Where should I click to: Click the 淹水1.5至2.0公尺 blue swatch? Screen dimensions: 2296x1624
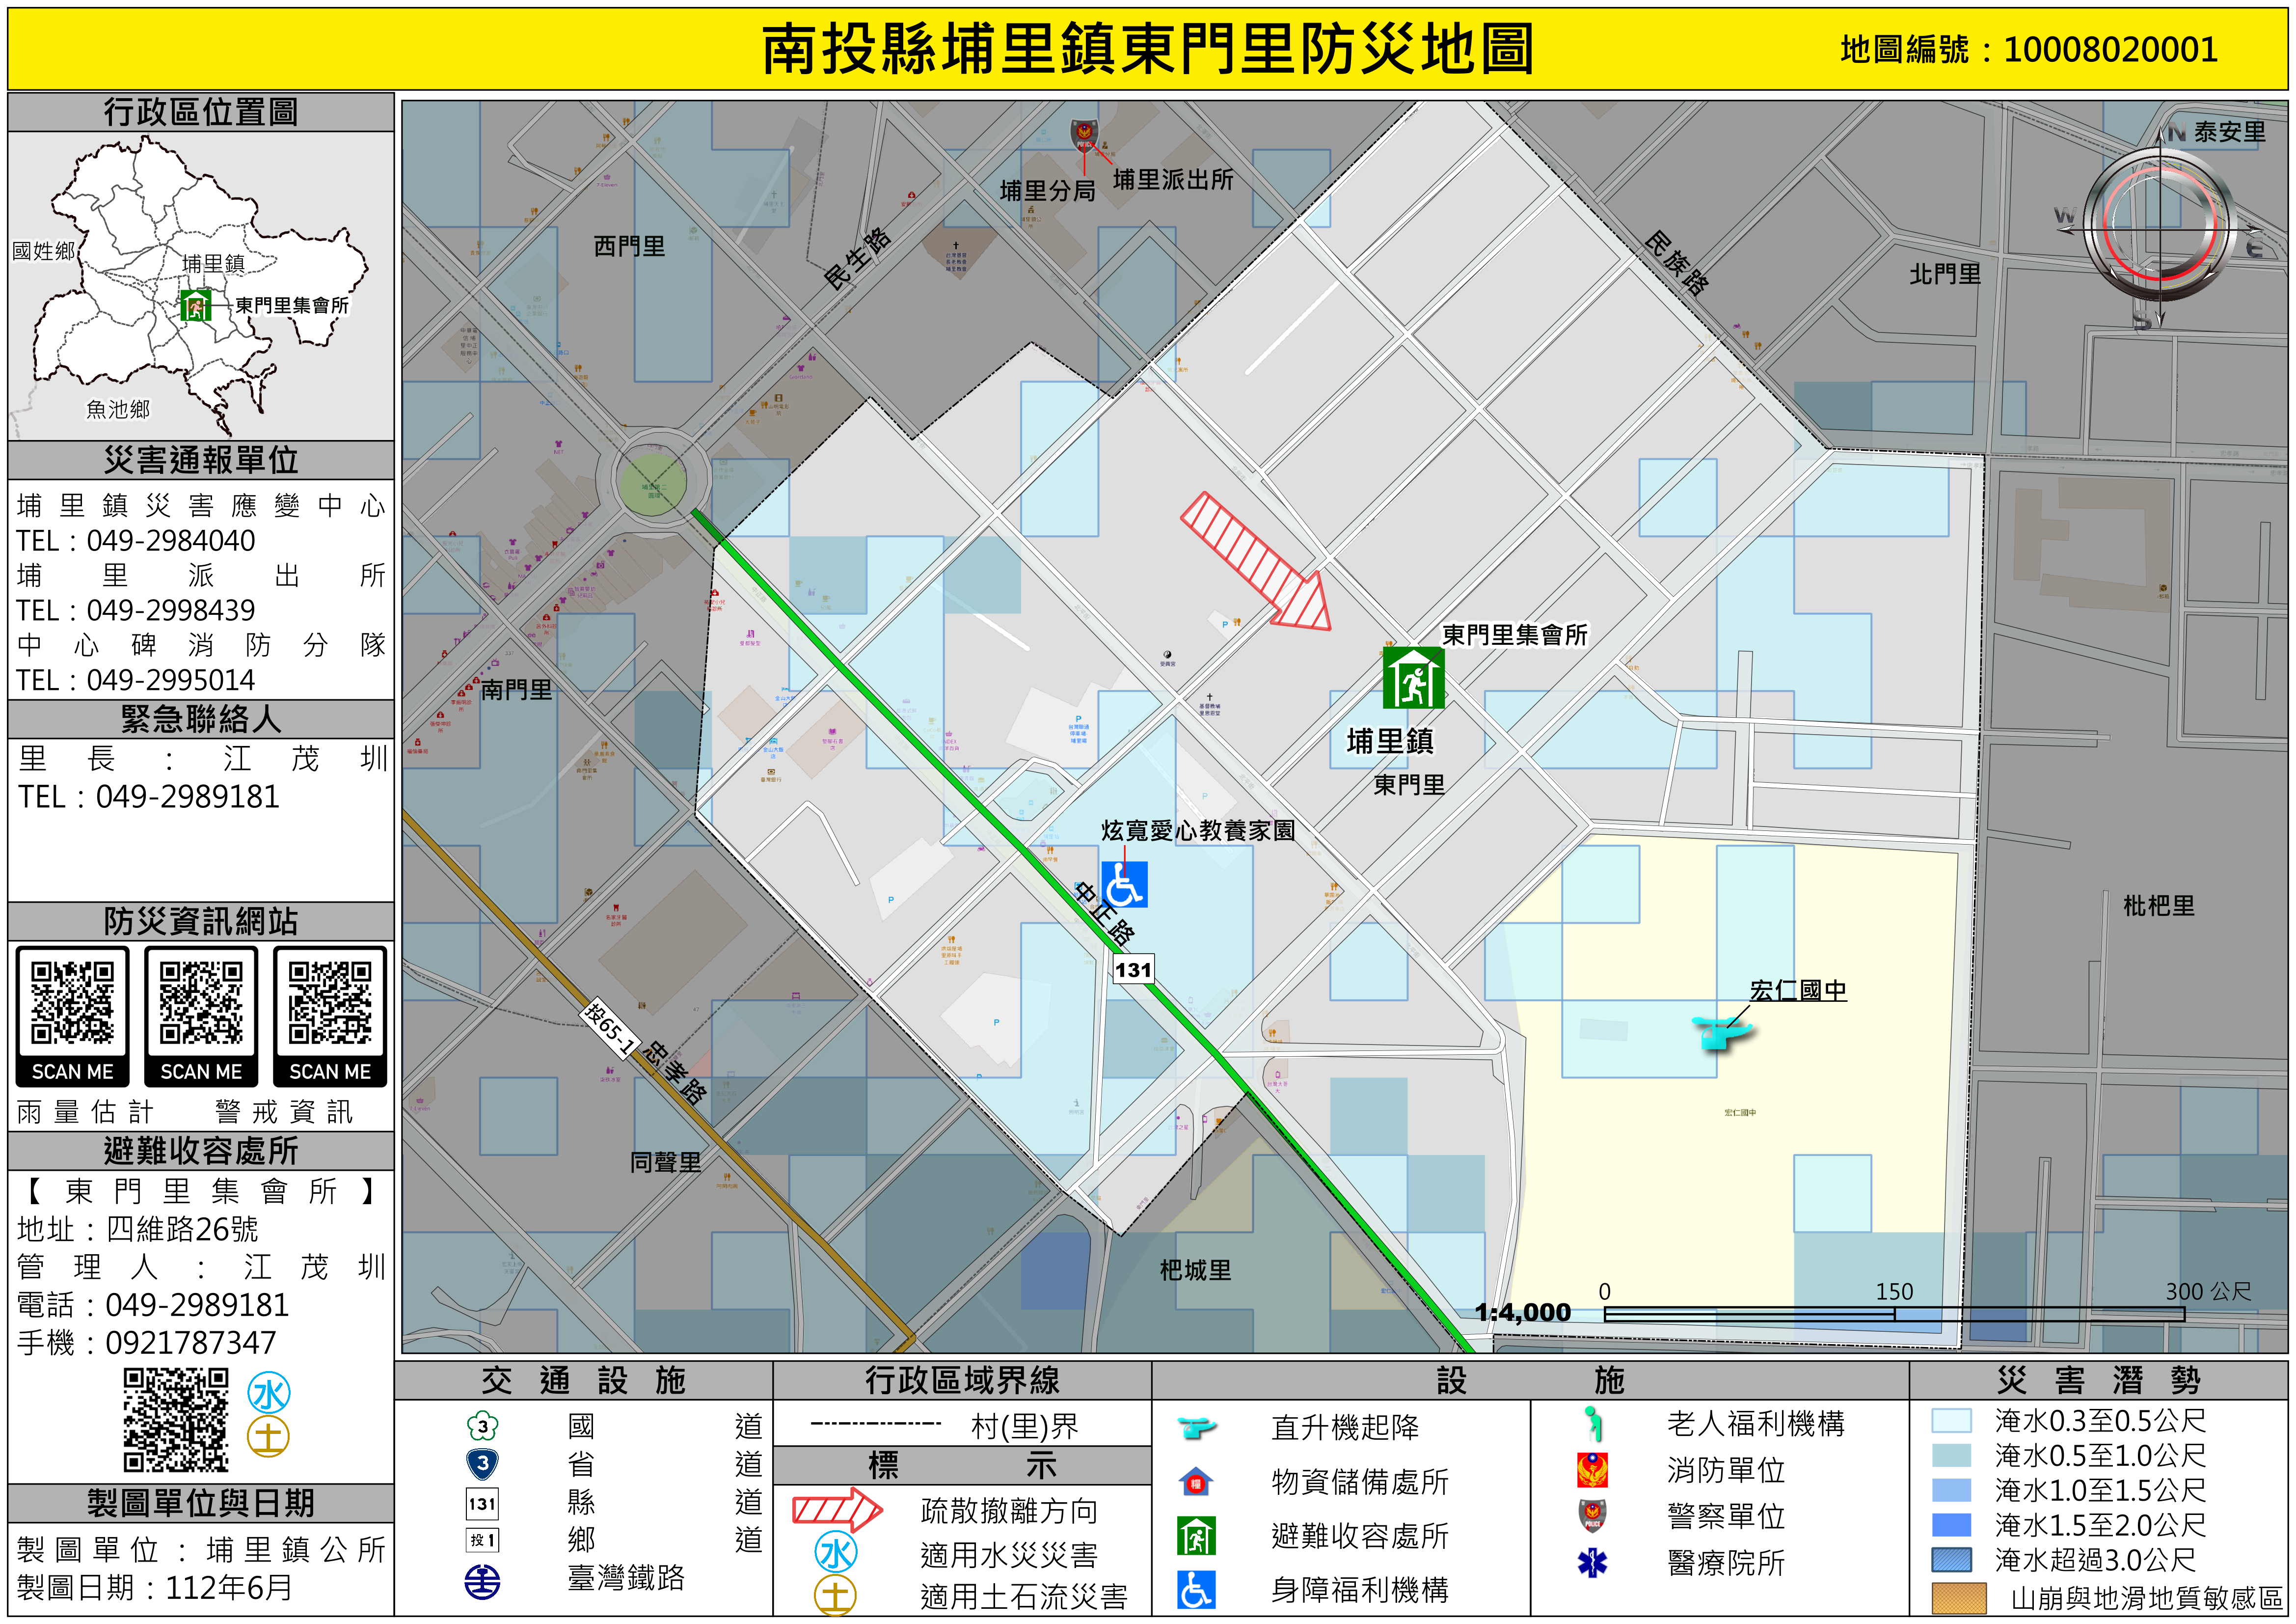tap(1951, 1525)
